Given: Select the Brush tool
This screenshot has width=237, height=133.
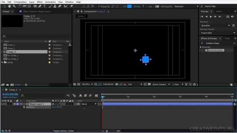Looking at the screenshot, I should coord(50,6).
